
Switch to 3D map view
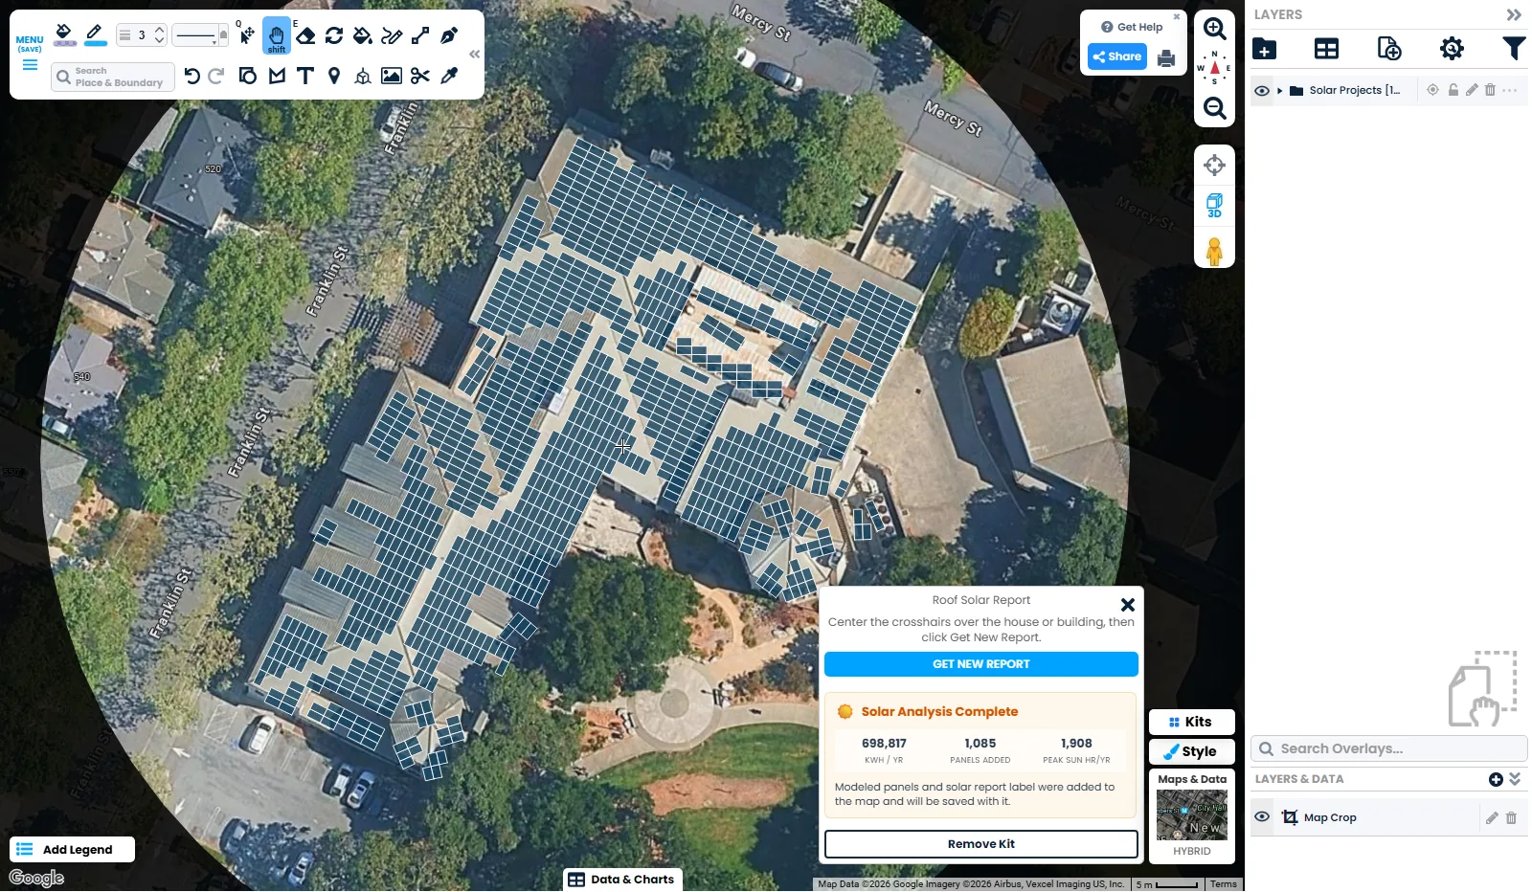point(1214,206)
